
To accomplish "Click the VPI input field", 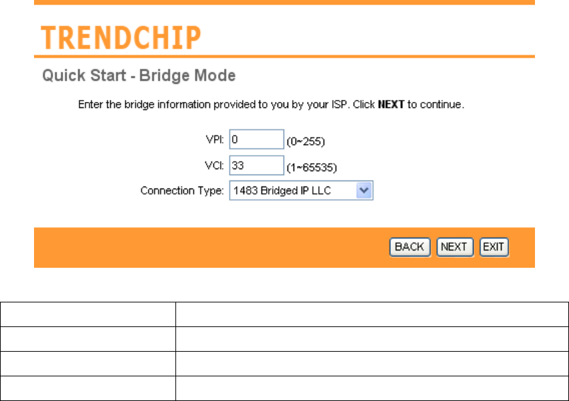I will 257,140.
